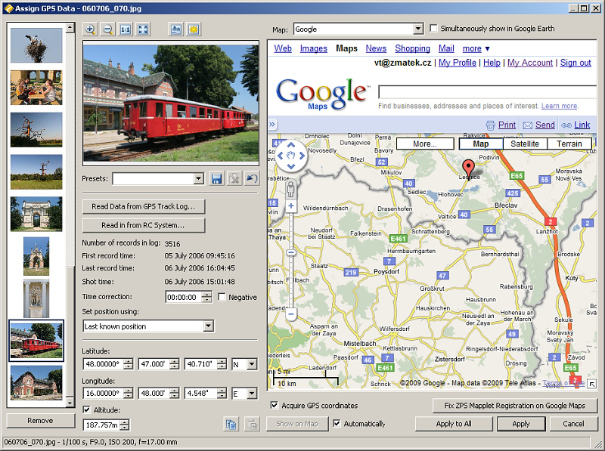Select the stork nest thumbnail
605x451 pixels.
point(36,45)
